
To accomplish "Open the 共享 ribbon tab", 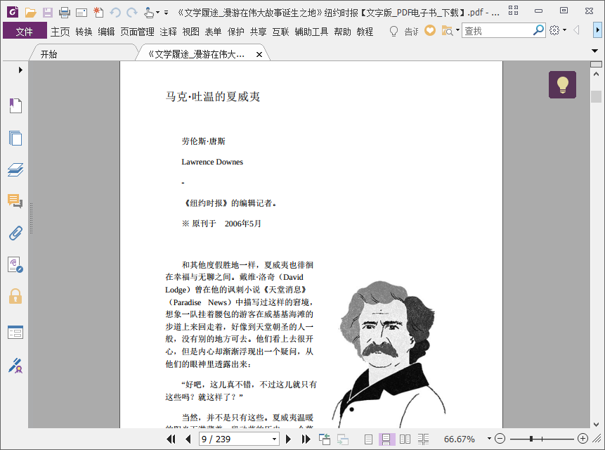I will [258, 32].
